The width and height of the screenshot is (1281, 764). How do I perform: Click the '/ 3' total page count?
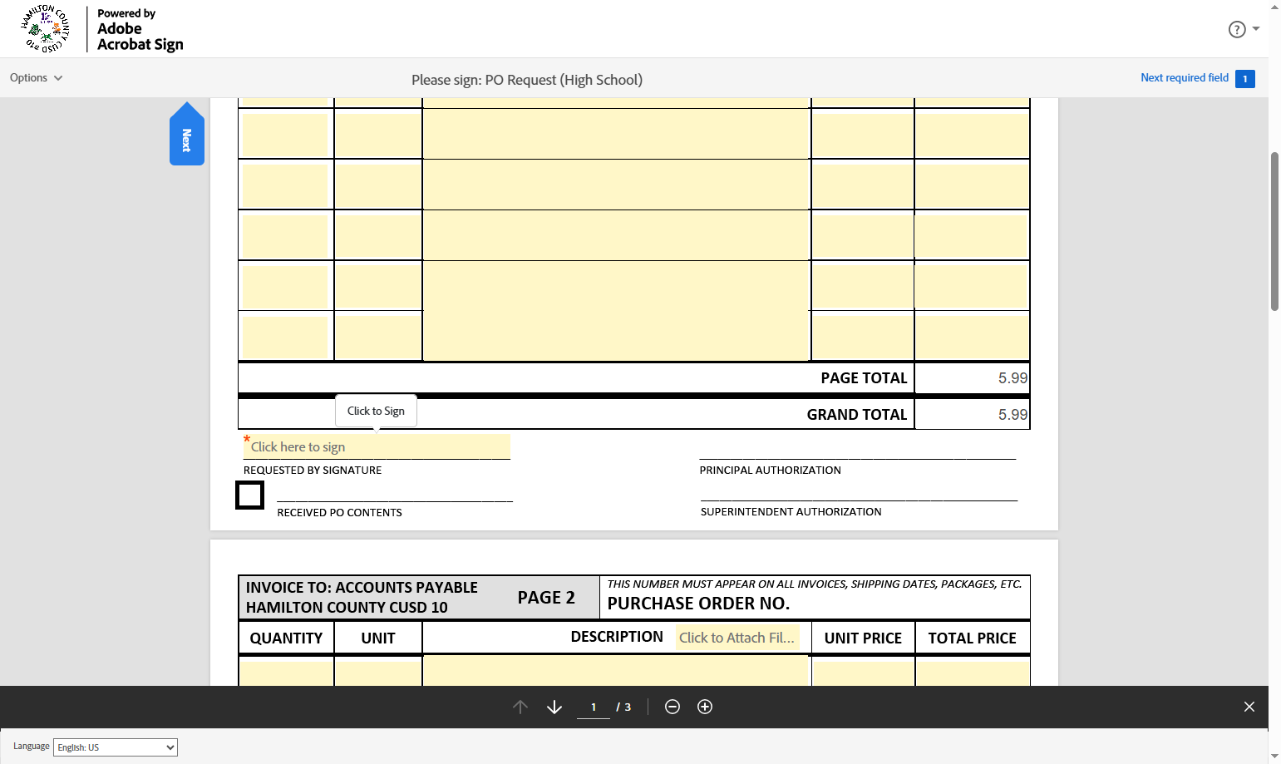coord(623,707)
